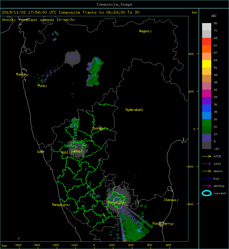
Task: Click the radar echo cluster over Gadag
Action: [78, 150]
